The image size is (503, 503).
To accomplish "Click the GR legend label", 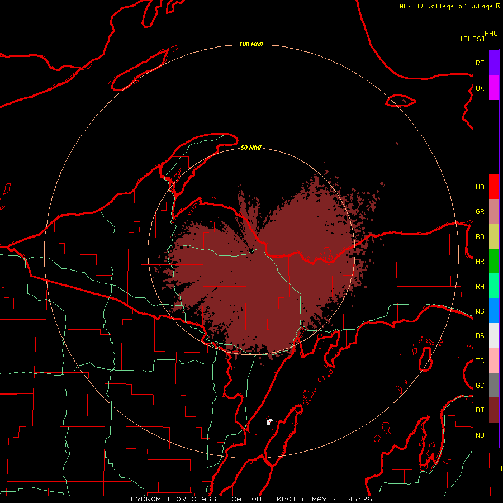I will click(x=480, y=212).
